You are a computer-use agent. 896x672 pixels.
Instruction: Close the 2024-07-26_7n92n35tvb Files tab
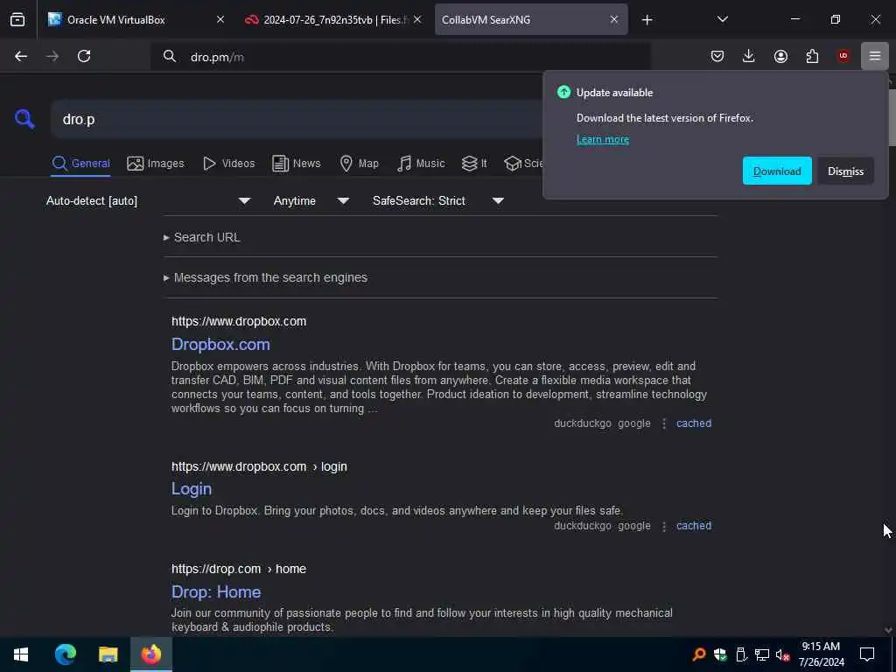tap(417, 19)
